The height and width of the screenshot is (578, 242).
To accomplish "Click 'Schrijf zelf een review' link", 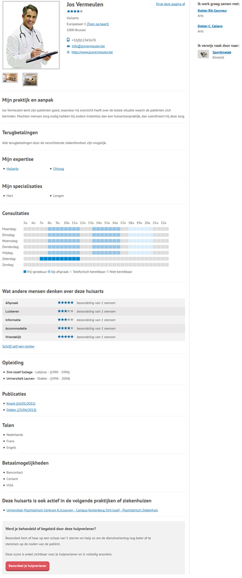I will point(19,347).
